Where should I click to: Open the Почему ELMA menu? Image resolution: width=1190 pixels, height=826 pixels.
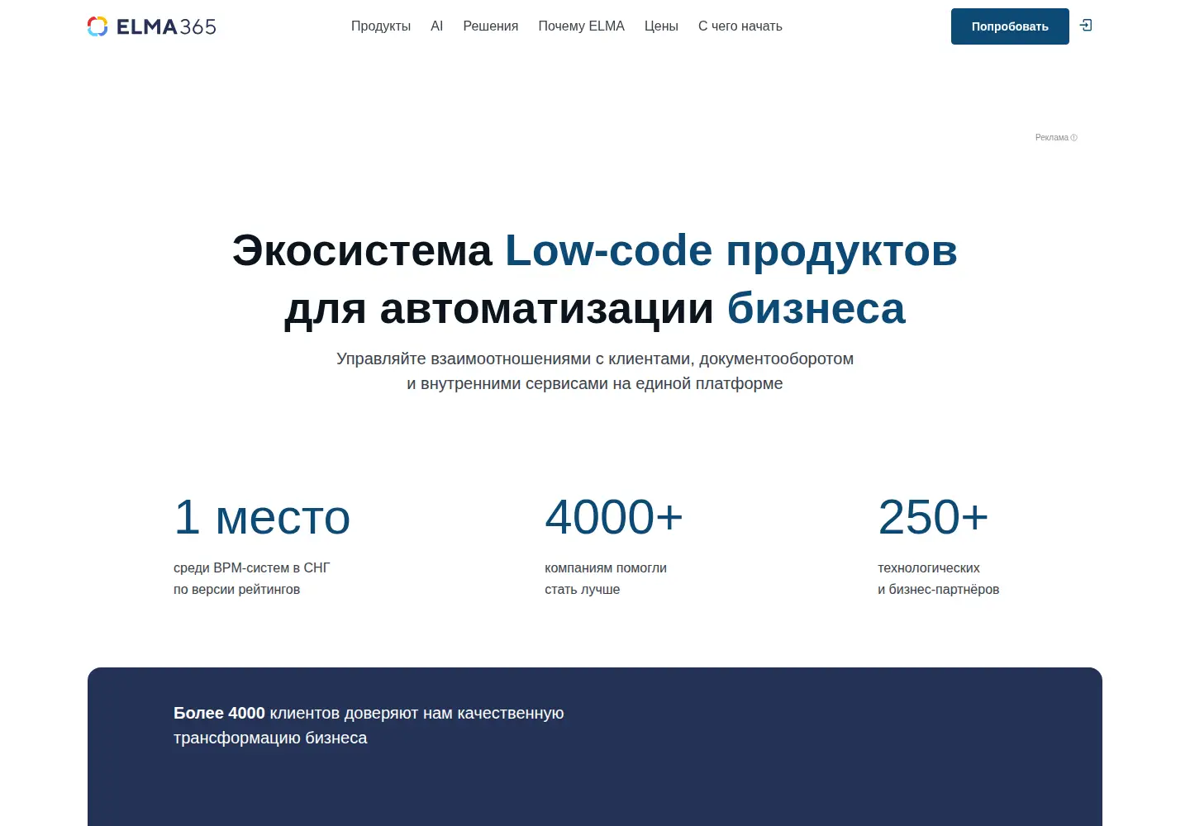point(582,26)
